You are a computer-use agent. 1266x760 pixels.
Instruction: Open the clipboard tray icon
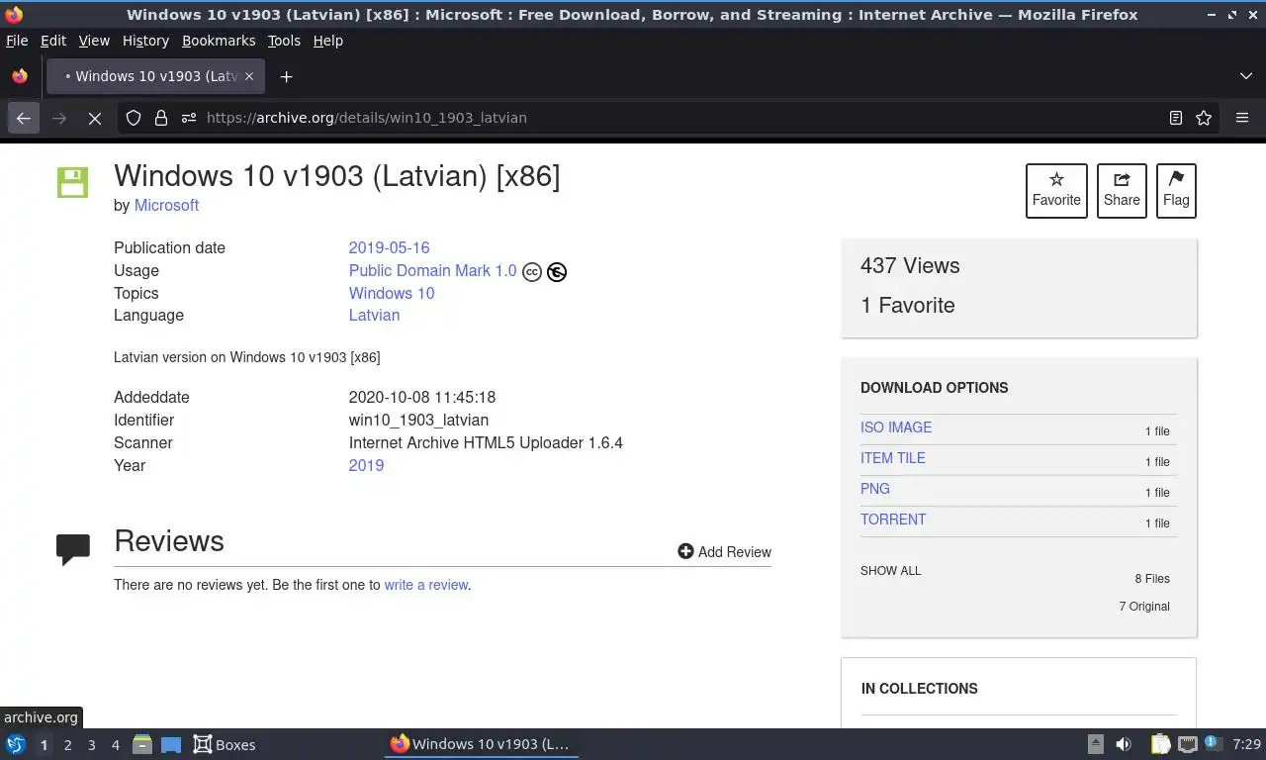1160,744
